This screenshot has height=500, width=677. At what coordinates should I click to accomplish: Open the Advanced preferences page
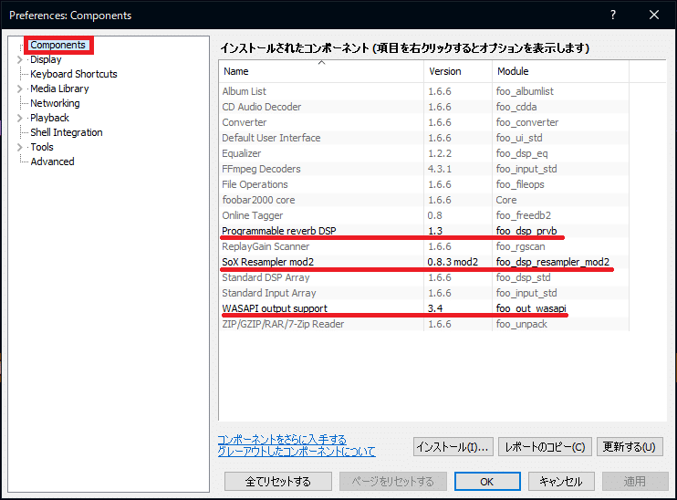click(x=52, y=161)
